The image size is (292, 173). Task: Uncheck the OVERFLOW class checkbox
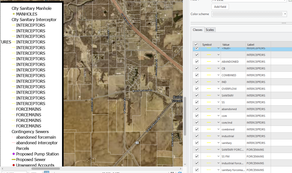[x=197, y=89]
